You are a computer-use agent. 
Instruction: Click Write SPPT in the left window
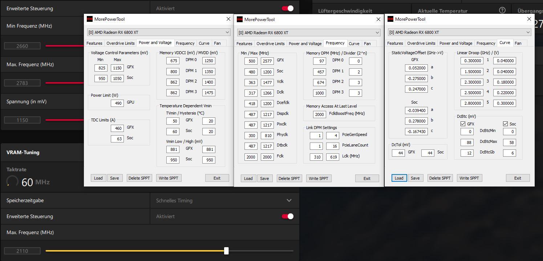click(169, 178)
